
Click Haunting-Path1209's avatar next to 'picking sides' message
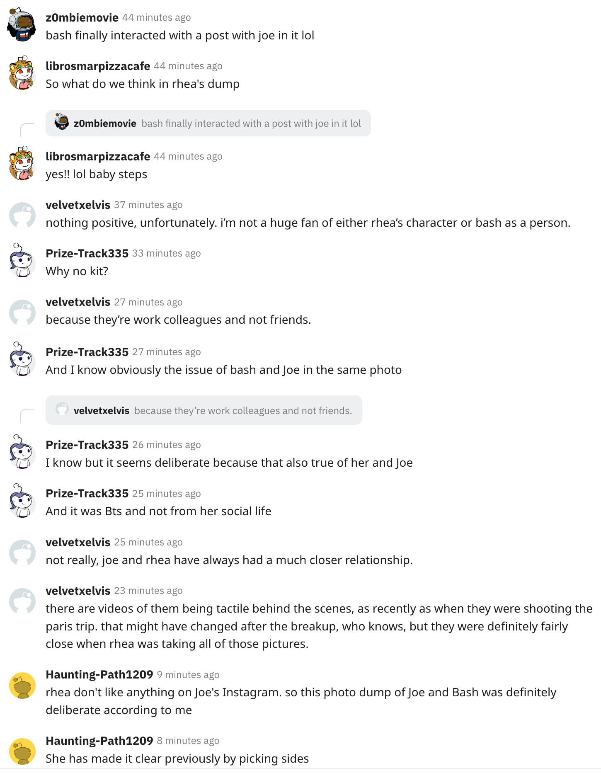tap(22, 751)
